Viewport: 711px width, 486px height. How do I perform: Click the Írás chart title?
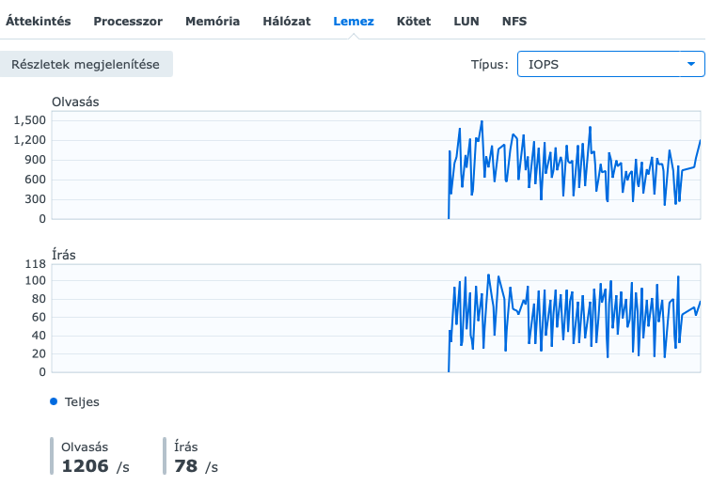coord(64,255)
